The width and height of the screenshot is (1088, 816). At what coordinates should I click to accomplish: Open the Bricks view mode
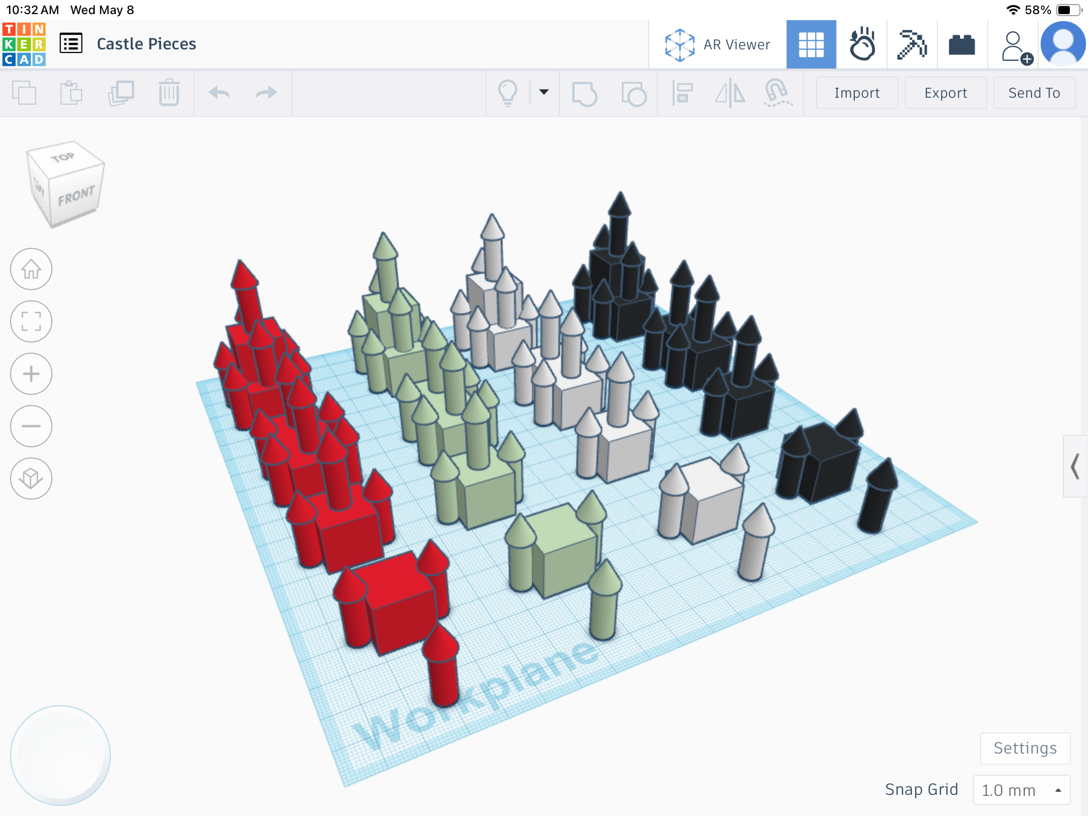pyautogui.click(x=962, y=44)
